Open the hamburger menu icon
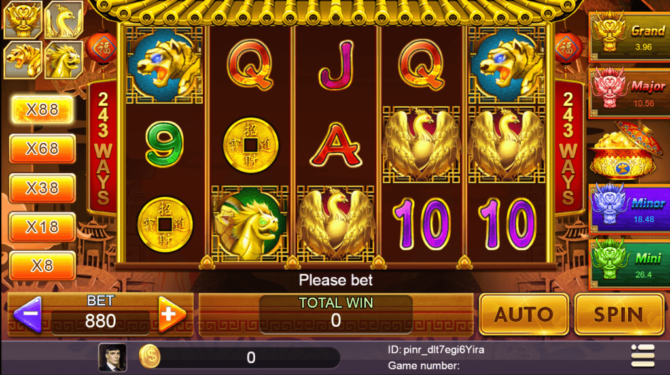670x375 pixels. pyautogui.click(x=643, y=355)
